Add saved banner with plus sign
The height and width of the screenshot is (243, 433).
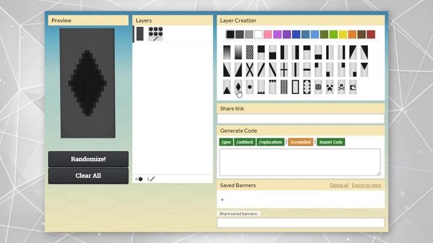pyautogui.click(x=223, y=200)
